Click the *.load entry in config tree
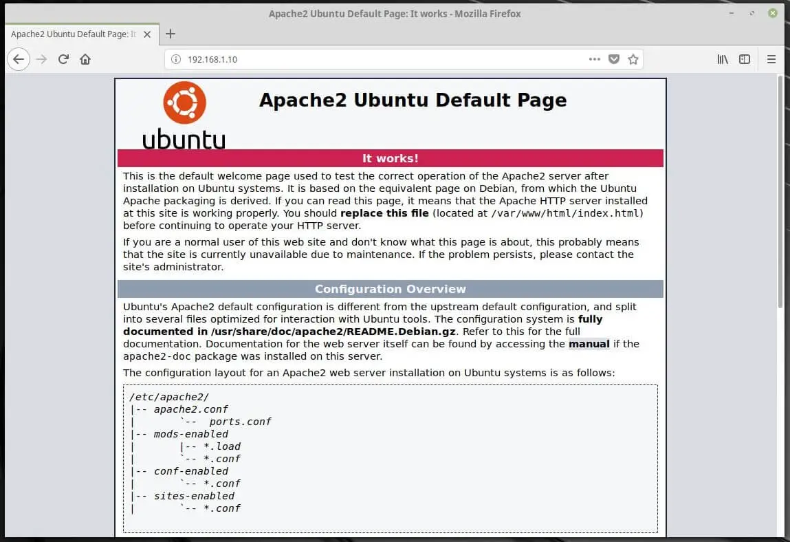 (222, 446)
